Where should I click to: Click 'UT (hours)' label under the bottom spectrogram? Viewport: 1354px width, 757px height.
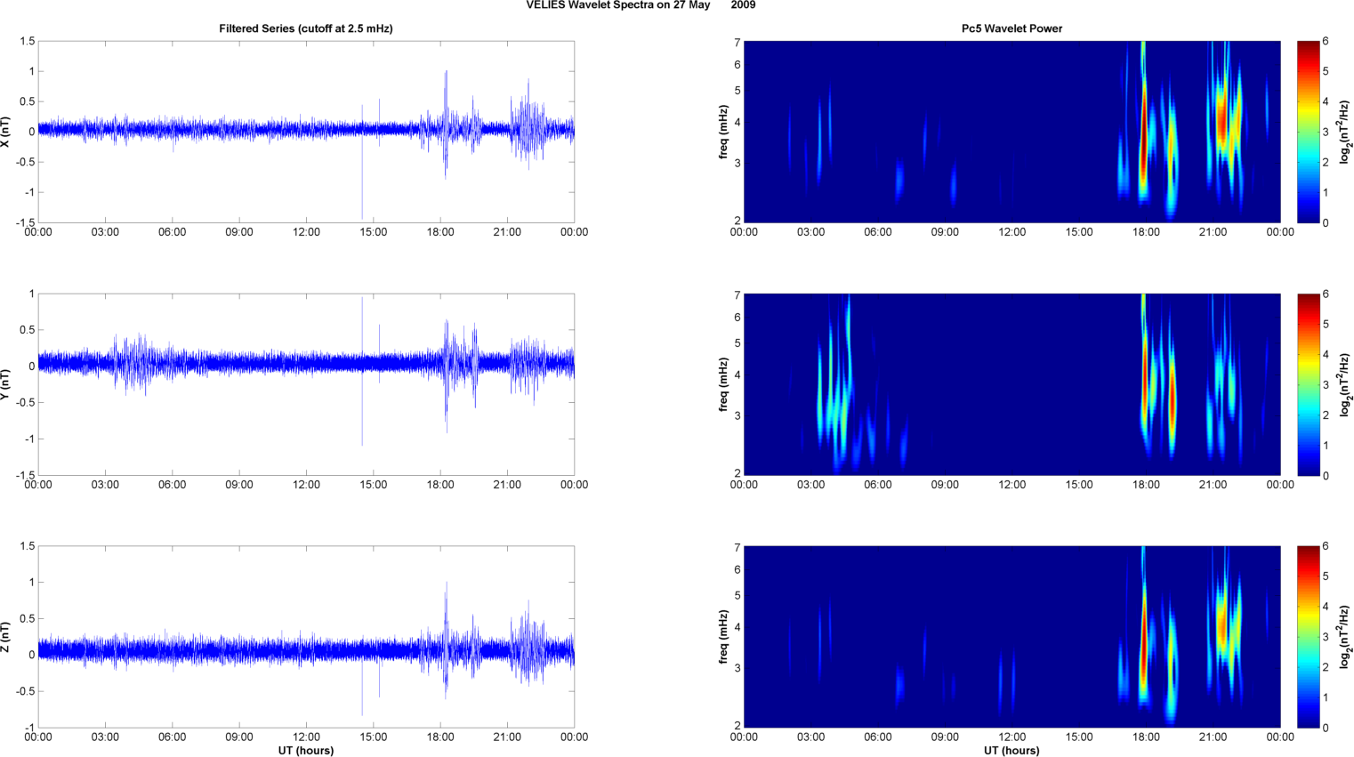point(1011,751)
